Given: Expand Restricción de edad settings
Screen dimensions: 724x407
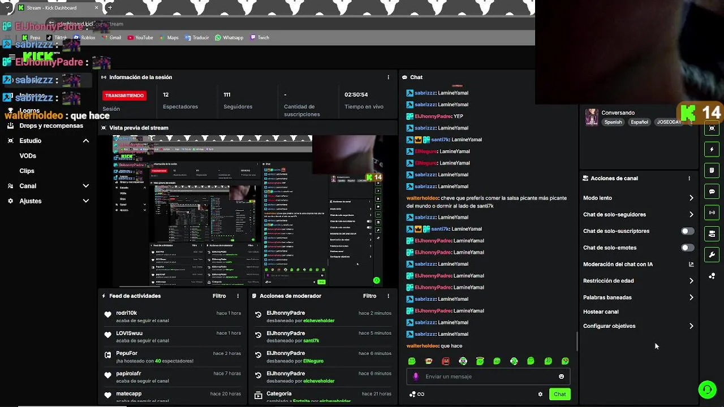Looking at the screenshot, I should pyautogui.click(x=691, y=280).
